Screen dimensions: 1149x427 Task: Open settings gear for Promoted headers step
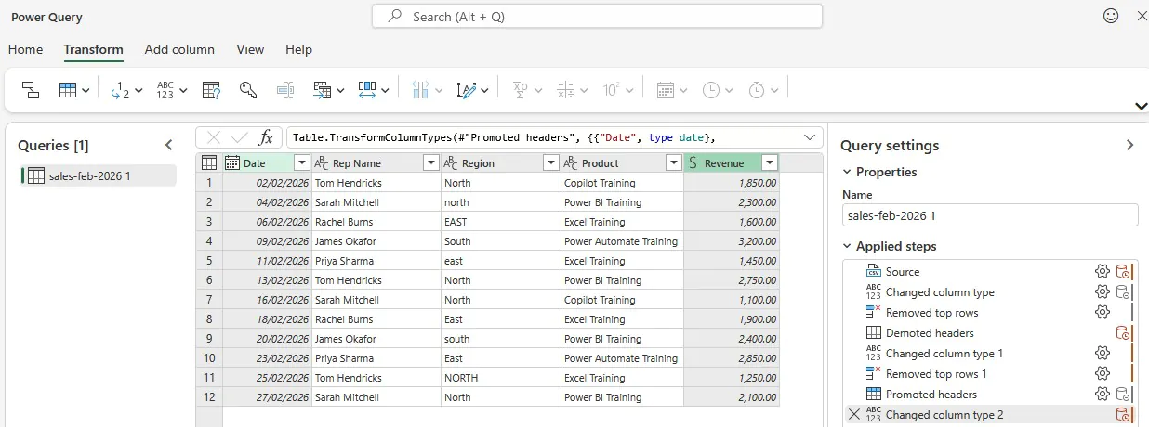[1103, 394]
